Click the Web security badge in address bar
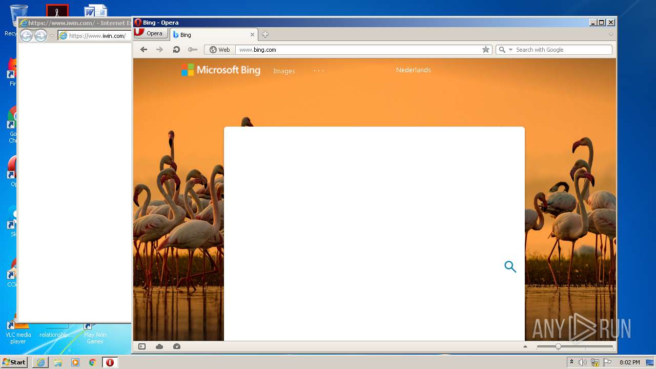656x369 pixels. click(x=220, y=50)
